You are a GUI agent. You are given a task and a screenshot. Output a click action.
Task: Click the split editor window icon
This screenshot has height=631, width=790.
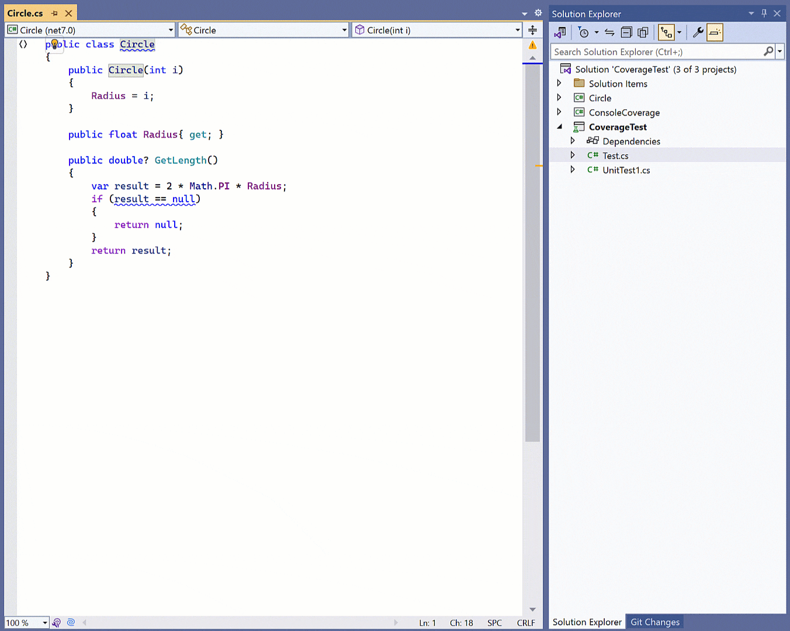tap(532, 30)
